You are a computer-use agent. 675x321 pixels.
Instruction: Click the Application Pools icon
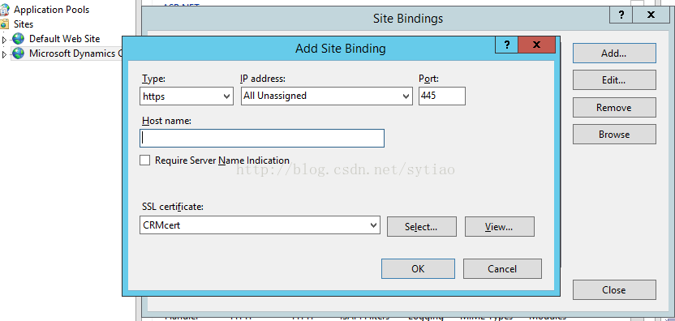[x=4, y=10]
